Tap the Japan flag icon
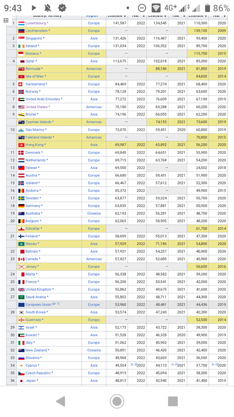The width and height of the screenshot is (234, 417). pyautogui.click(x=21, y=381)
